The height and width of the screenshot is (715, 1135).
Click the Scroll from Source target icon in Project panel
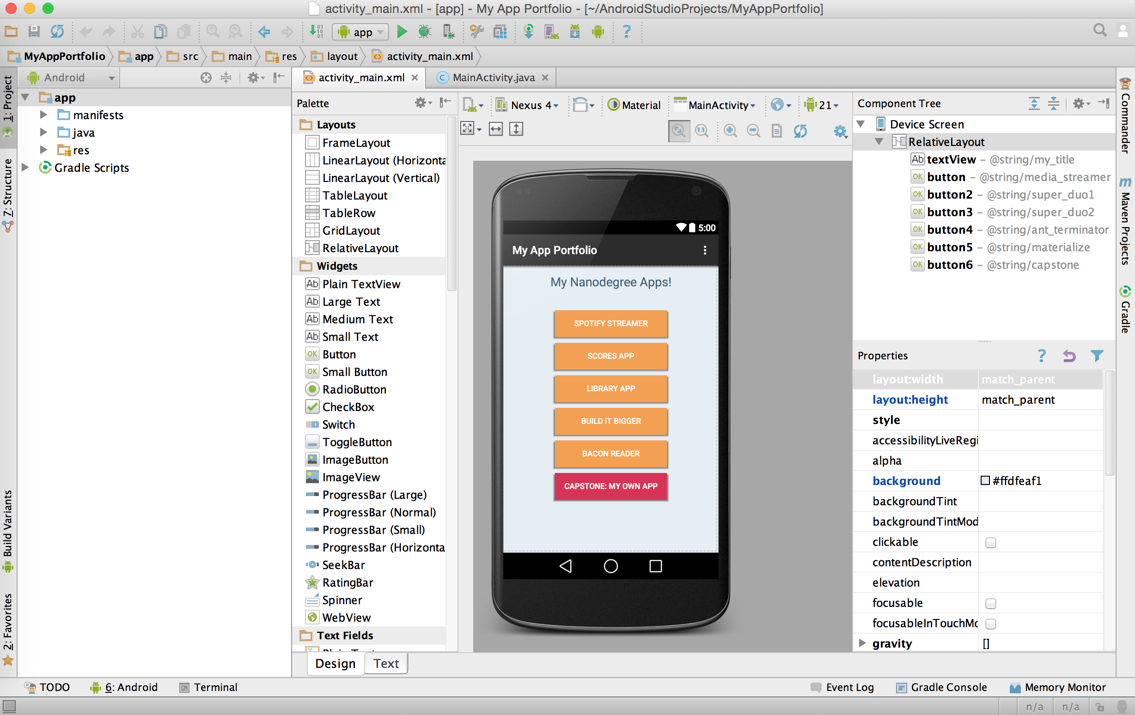[206, 78]
